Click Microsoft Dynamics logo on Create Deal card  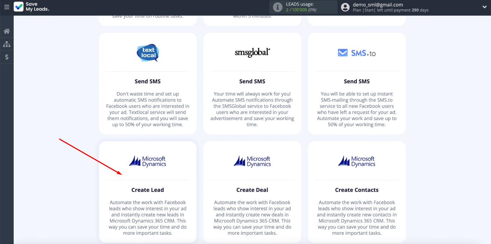point(252,161)
